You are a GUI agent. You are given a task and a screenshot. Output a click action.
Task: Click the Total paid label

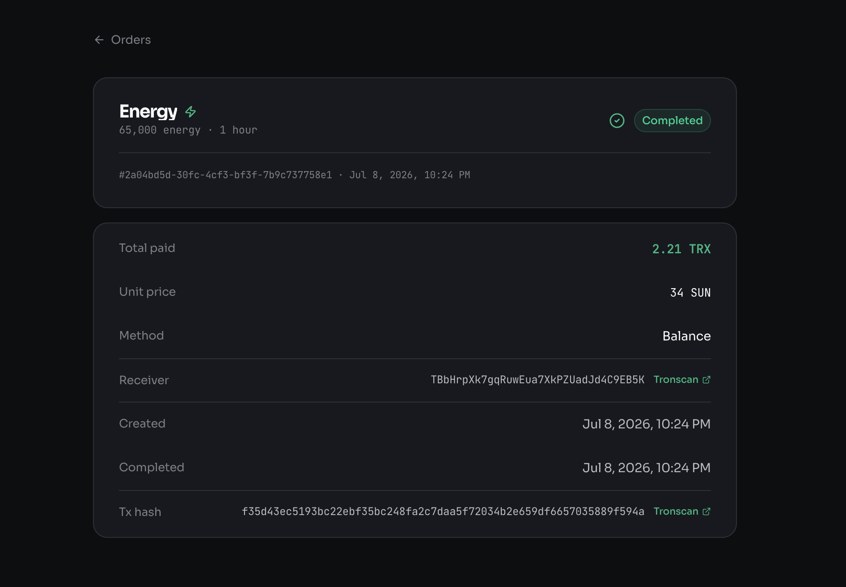pyautogui.click(x=147, y=248)
